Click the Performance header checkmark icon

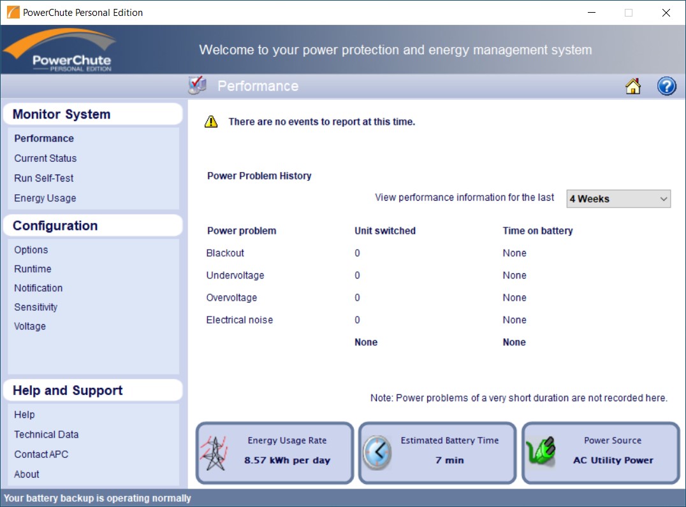(x=198, y=85)
